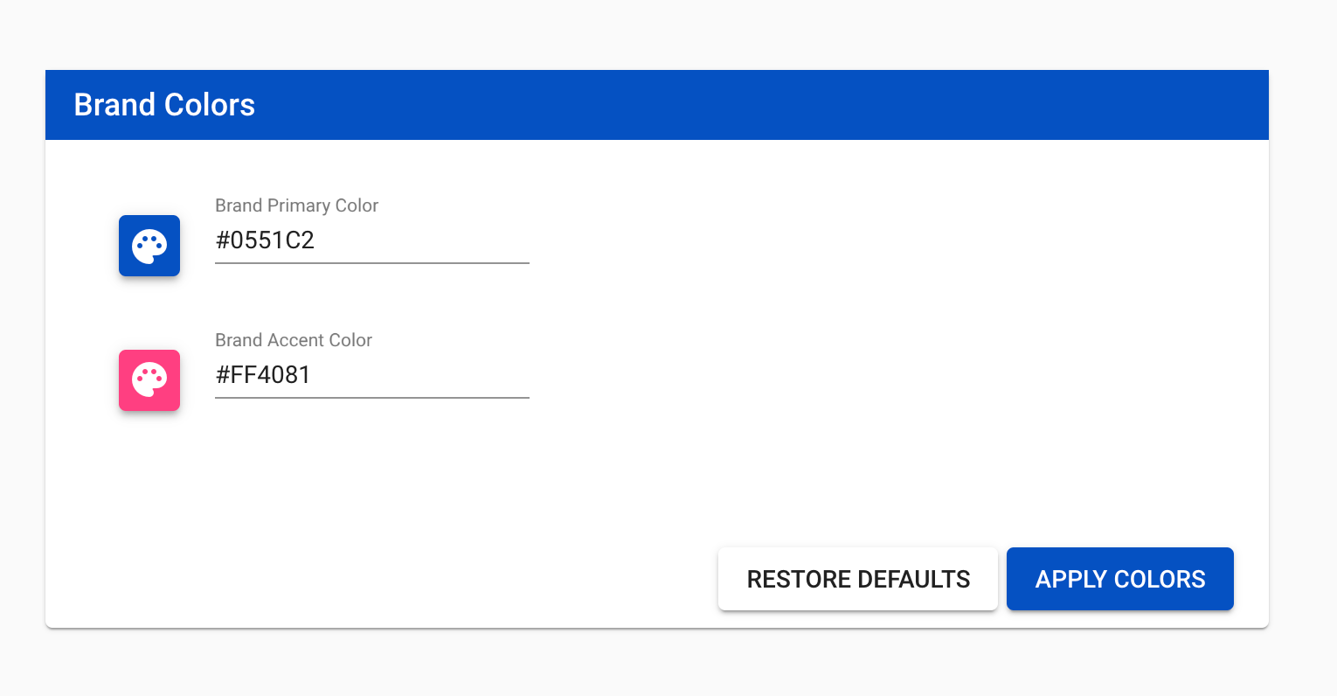Click the underline below primary color input
The width and height of the screenshot is (1337, 696).
(x=372, y=262)
